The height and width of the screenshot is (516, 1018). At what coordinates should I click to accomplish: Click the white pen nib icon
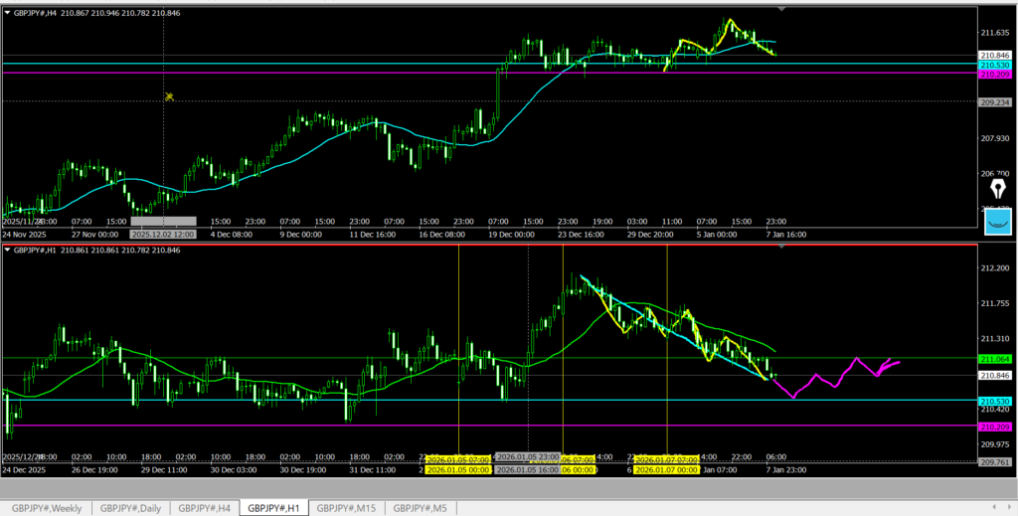[x=997, y=190]
